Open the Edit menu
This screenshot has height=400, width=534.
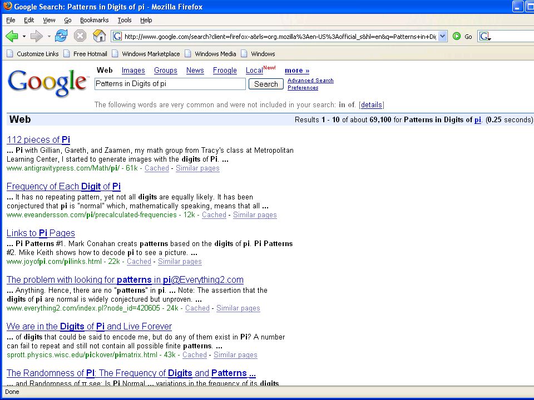point(29,20)
